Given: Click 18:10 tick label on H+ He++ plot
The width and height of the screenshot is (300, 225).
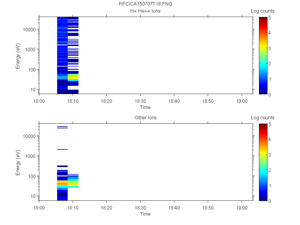Looking at the screenshot, I should click(73, 101).
